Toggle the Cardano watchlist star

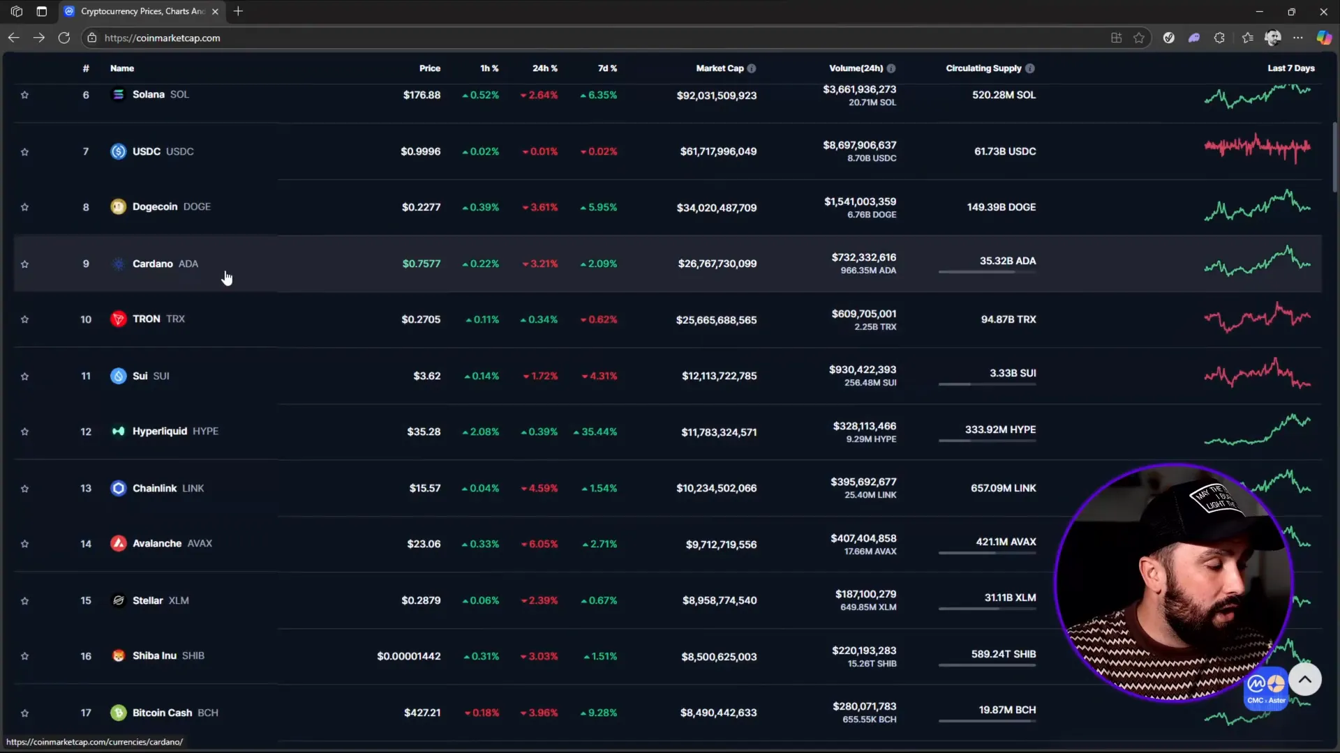click(24, 264)
